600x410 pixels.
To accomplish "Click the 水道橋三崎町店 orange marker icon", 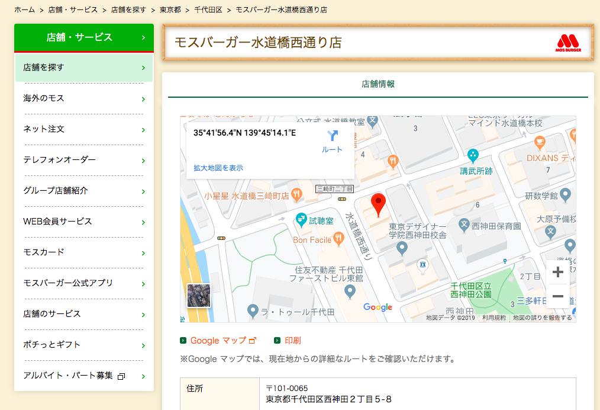I will 297,194.
